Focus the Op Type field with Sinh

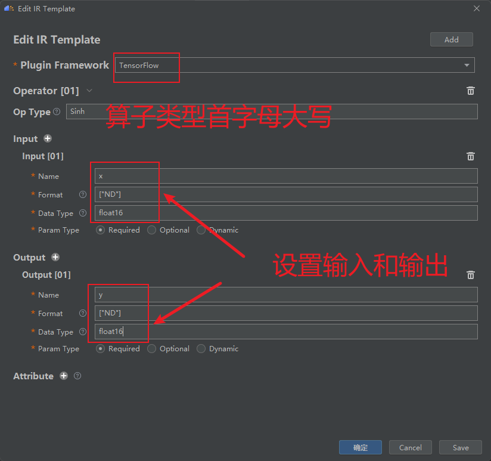click(x=272, y=112)
